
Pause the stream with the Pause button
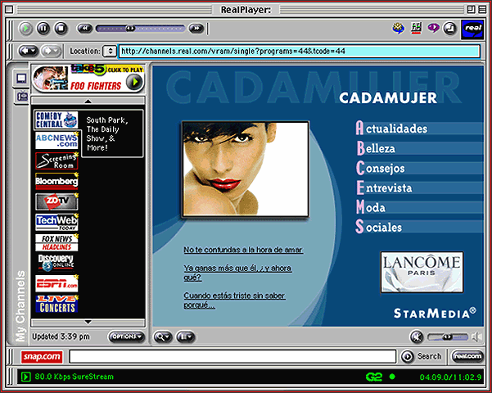[43, 29]
